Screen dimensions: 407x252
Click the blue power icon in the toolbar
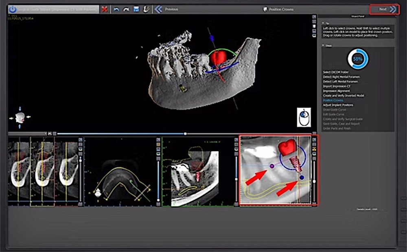click(x=13, y=9)
